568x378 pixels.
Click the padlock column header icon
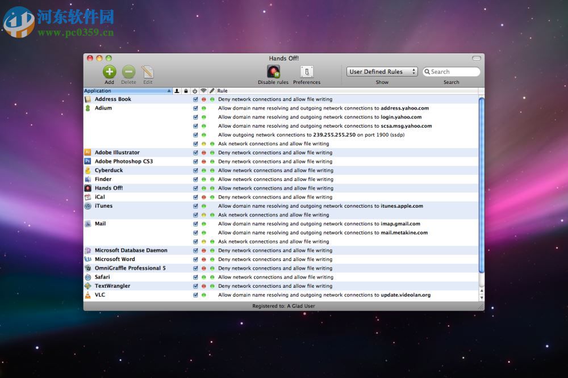[185, 90]
